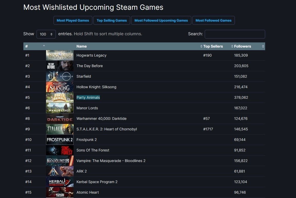Open the Atomic Heart thumbnail image
Image resolution: width=296 pixels, height=198 pixels.
(60, 192)
